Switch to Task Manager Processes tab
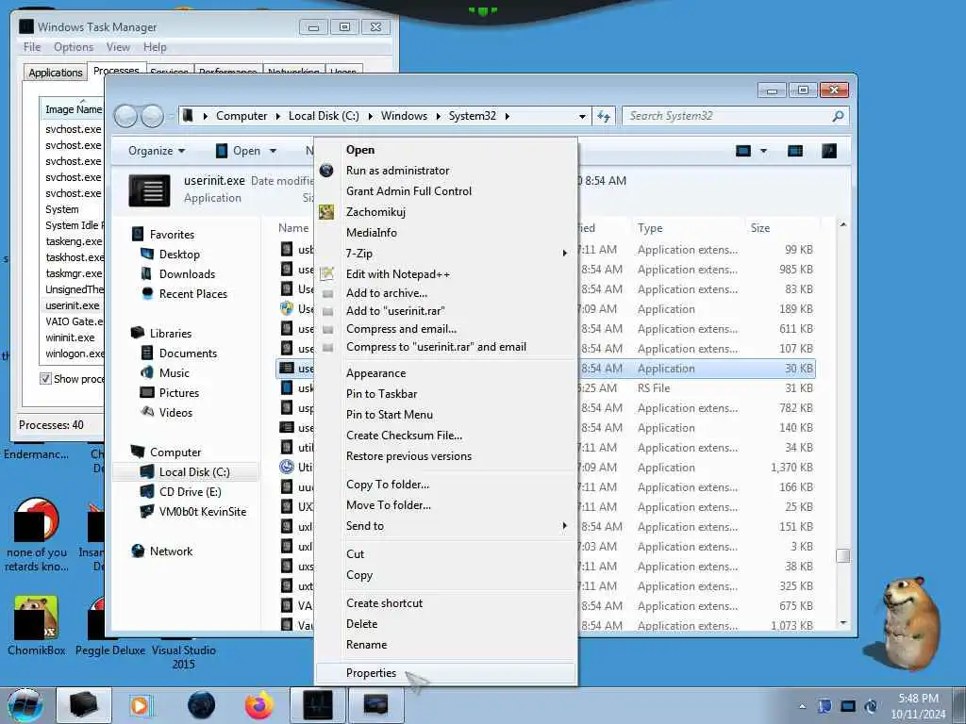The width and height of the screenshot is (966, 724). (116, 70)
